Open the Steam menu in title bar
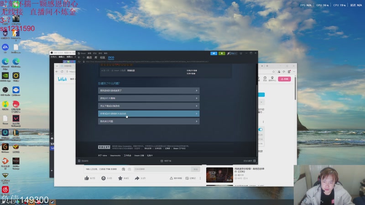 tap(82, 53)
